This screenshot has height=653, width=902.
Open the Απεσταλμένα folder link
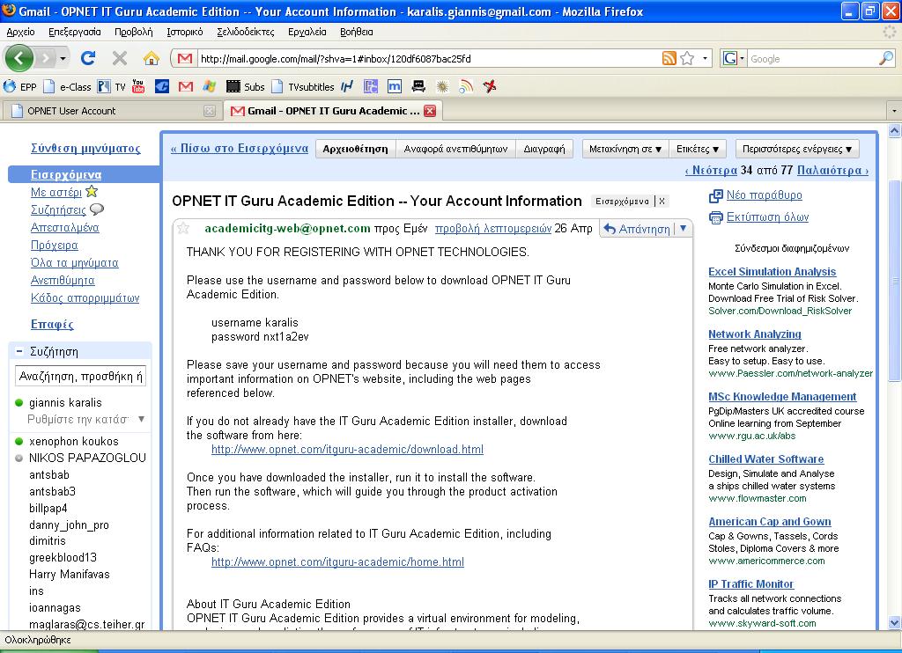point(65,228)
